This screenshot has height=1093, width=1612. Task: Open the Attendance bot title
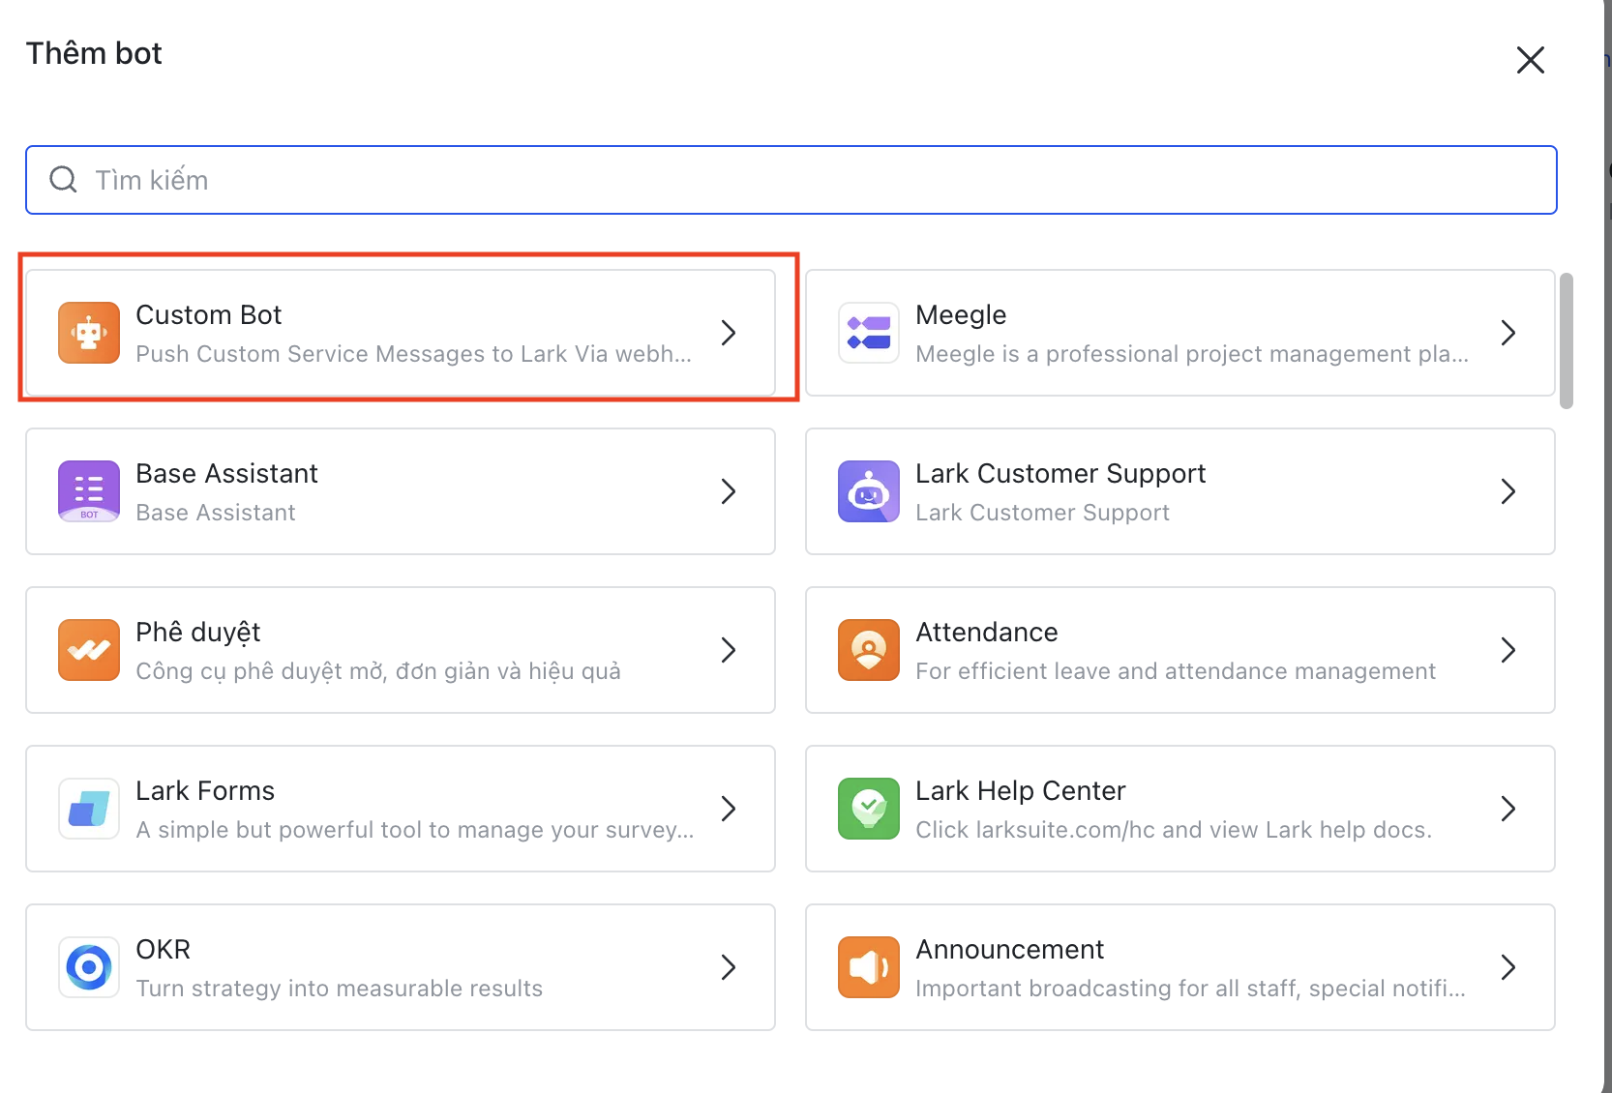986,632
